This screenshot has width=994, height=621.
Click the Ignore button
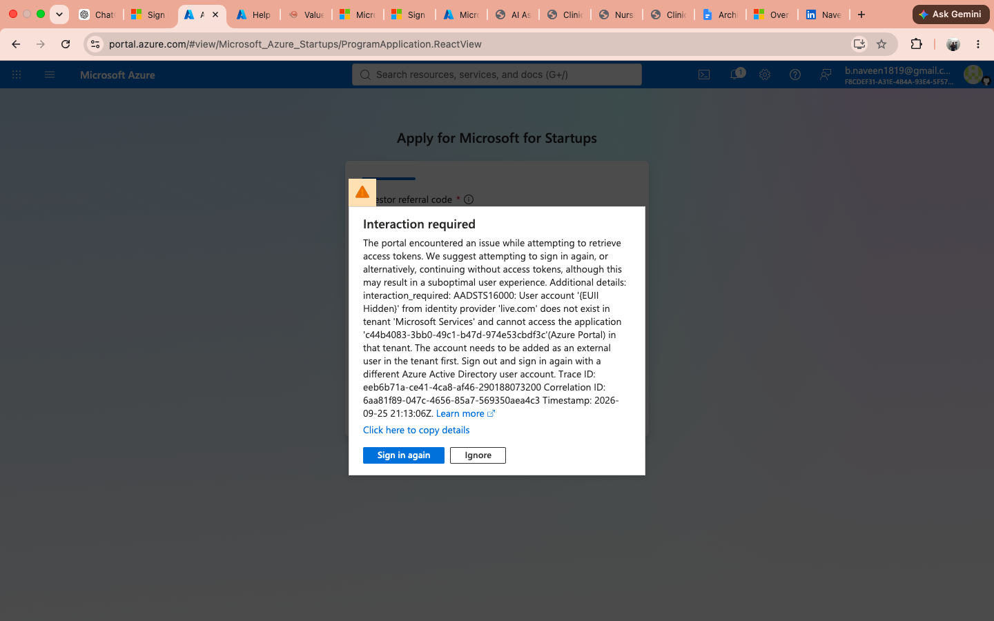pyautogui.click(x=478, y=455)
